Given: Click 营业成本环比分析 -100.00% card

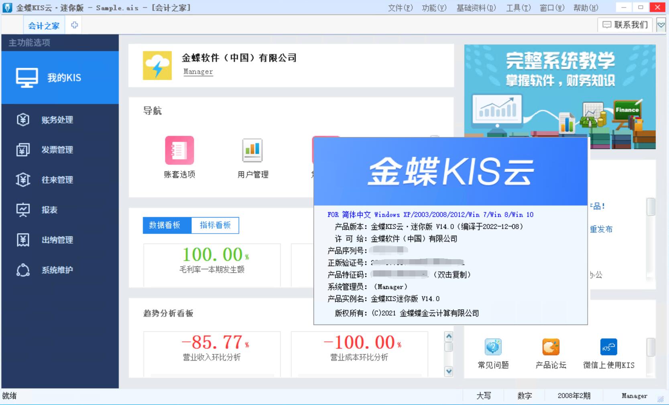Looking at the screenshot, I should (x=359, y=354).
